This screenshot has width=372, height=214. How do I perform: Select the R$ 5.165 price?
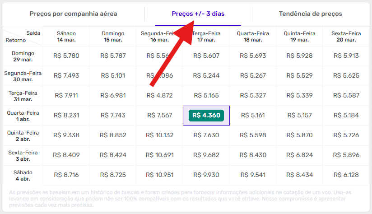pos(206,96)
